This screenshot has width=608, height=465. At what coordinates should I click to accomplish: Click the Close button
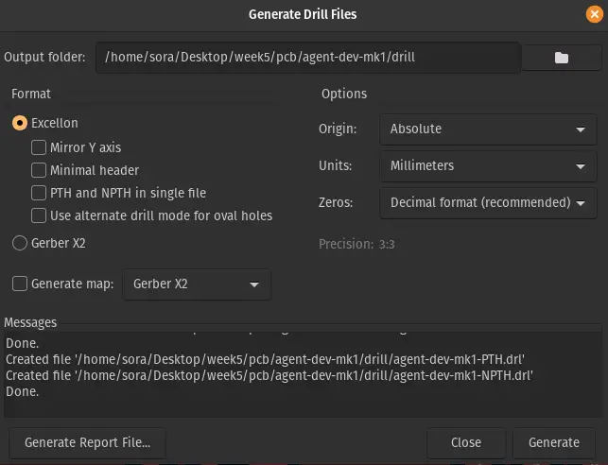pos(465,442)
